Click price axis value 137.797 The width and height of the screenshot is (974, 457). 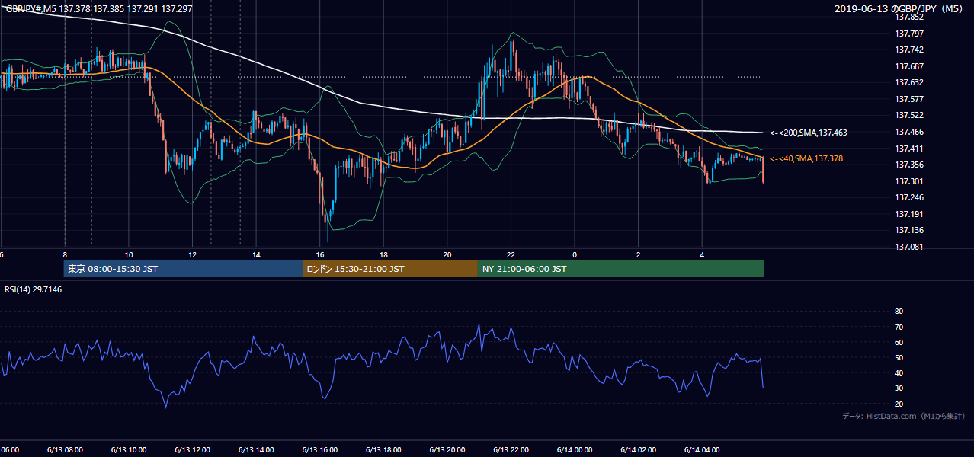coord(908,34)
